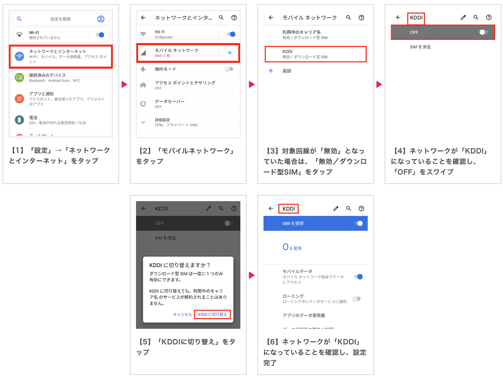Toggle 機内モード switch

pos(229,69)
